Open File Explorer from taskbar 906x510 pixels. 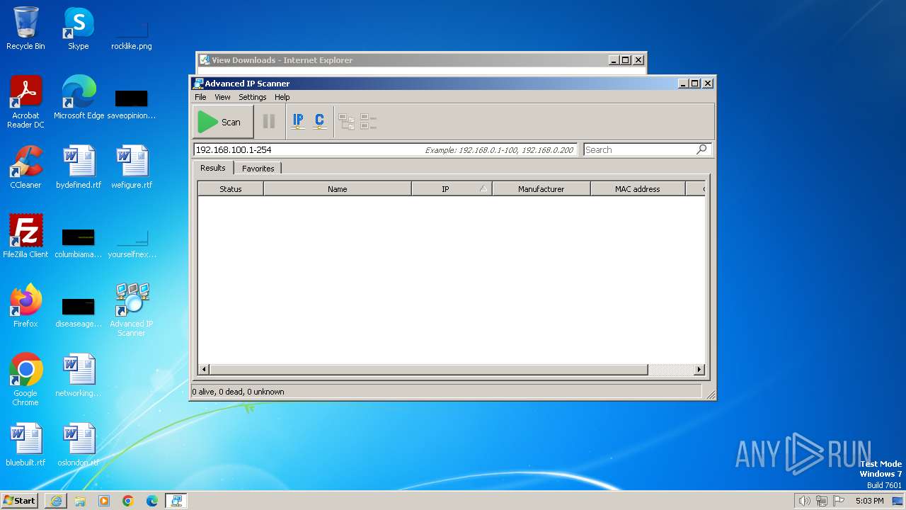[80, 501]
